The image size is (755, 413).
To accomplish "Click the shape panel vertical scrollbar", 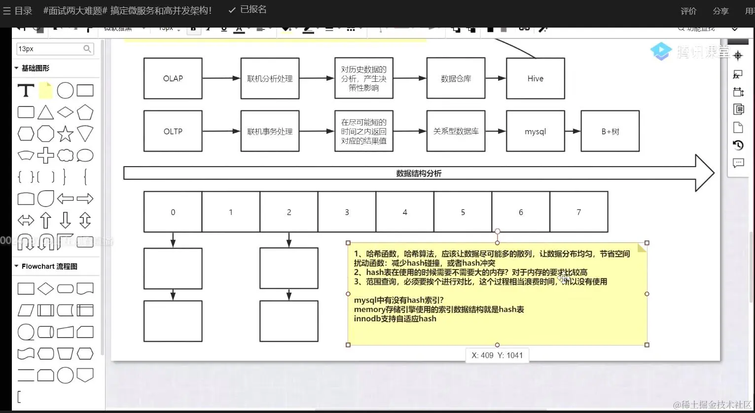I will (x=103, y=197).
